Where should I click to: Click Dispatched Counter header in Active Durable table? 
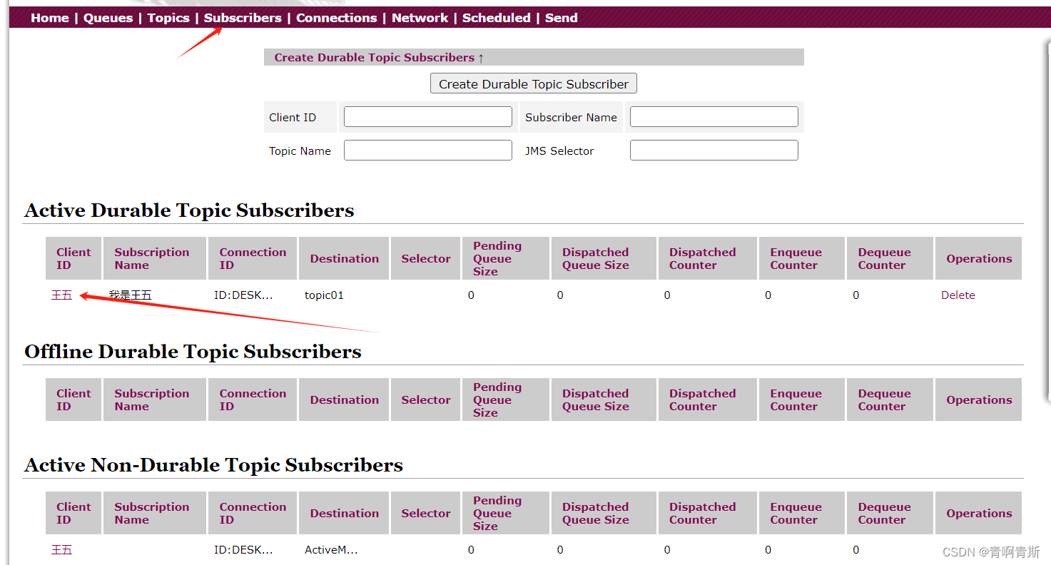pos(708,258)
